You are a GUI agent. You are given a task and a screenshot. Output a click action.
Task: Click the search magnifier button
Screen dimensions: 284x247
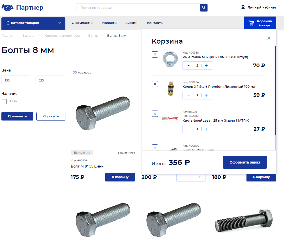point(204,8)
